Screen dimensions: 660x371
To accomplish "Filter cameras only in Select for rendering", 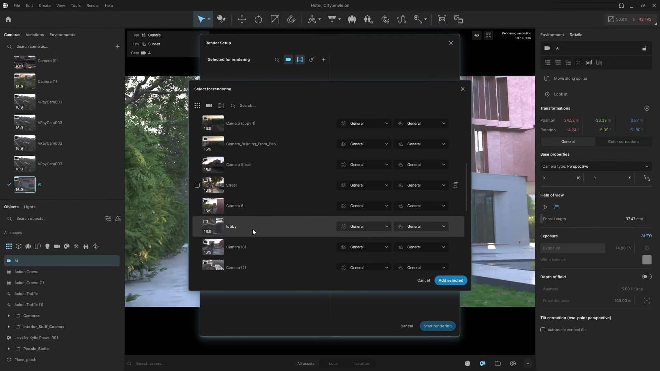I will pos(209,105).
